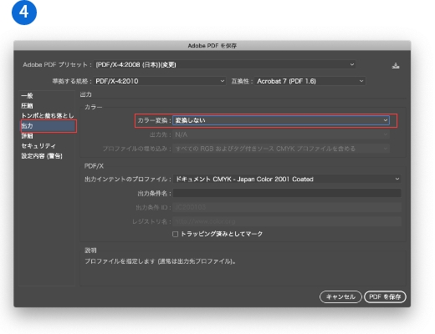
Task: Select トンボと裁ち落とし in the sidebar
Action: coord(48,115)
